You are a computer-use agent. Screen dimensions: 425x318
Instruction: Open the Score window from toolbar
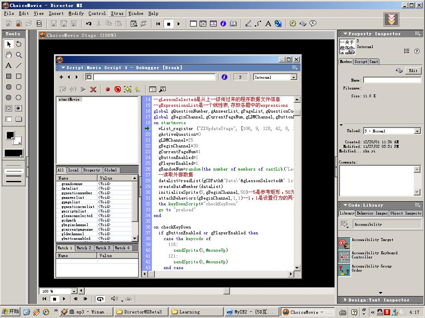click(x=213, y=24)
